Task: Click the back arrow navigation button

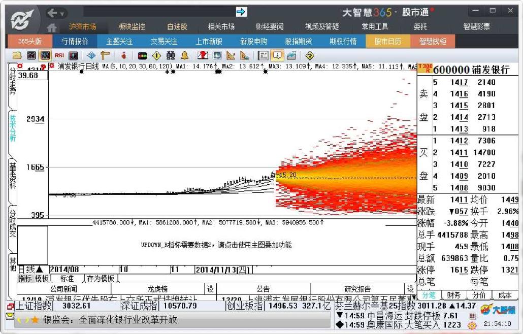Action: 52,13
